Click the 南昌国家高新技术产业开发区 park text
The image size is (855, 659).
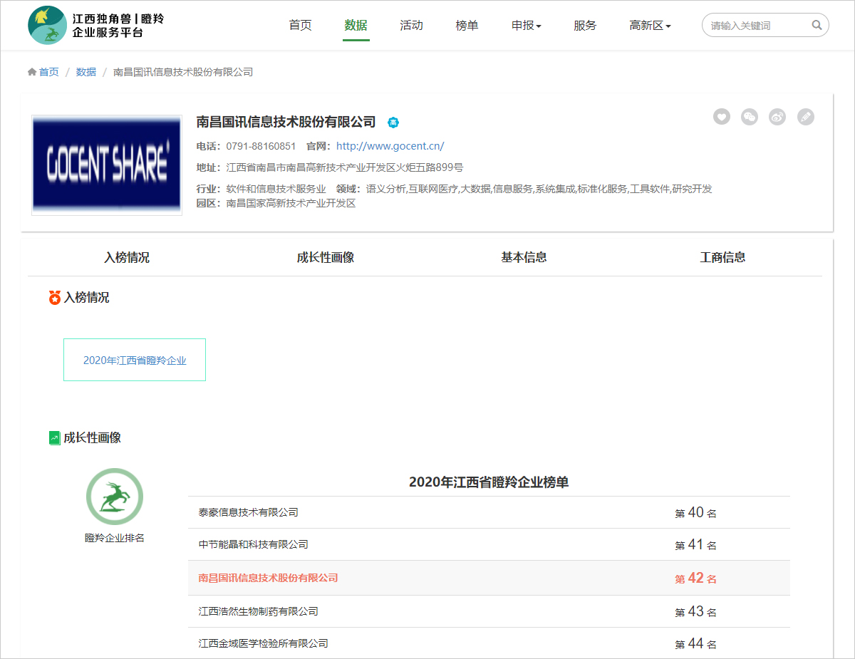[291, 203]
